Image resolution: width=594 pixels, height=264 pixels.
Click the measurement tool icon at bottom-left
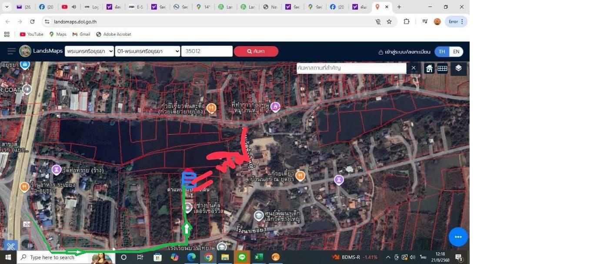tap(11, 246)
